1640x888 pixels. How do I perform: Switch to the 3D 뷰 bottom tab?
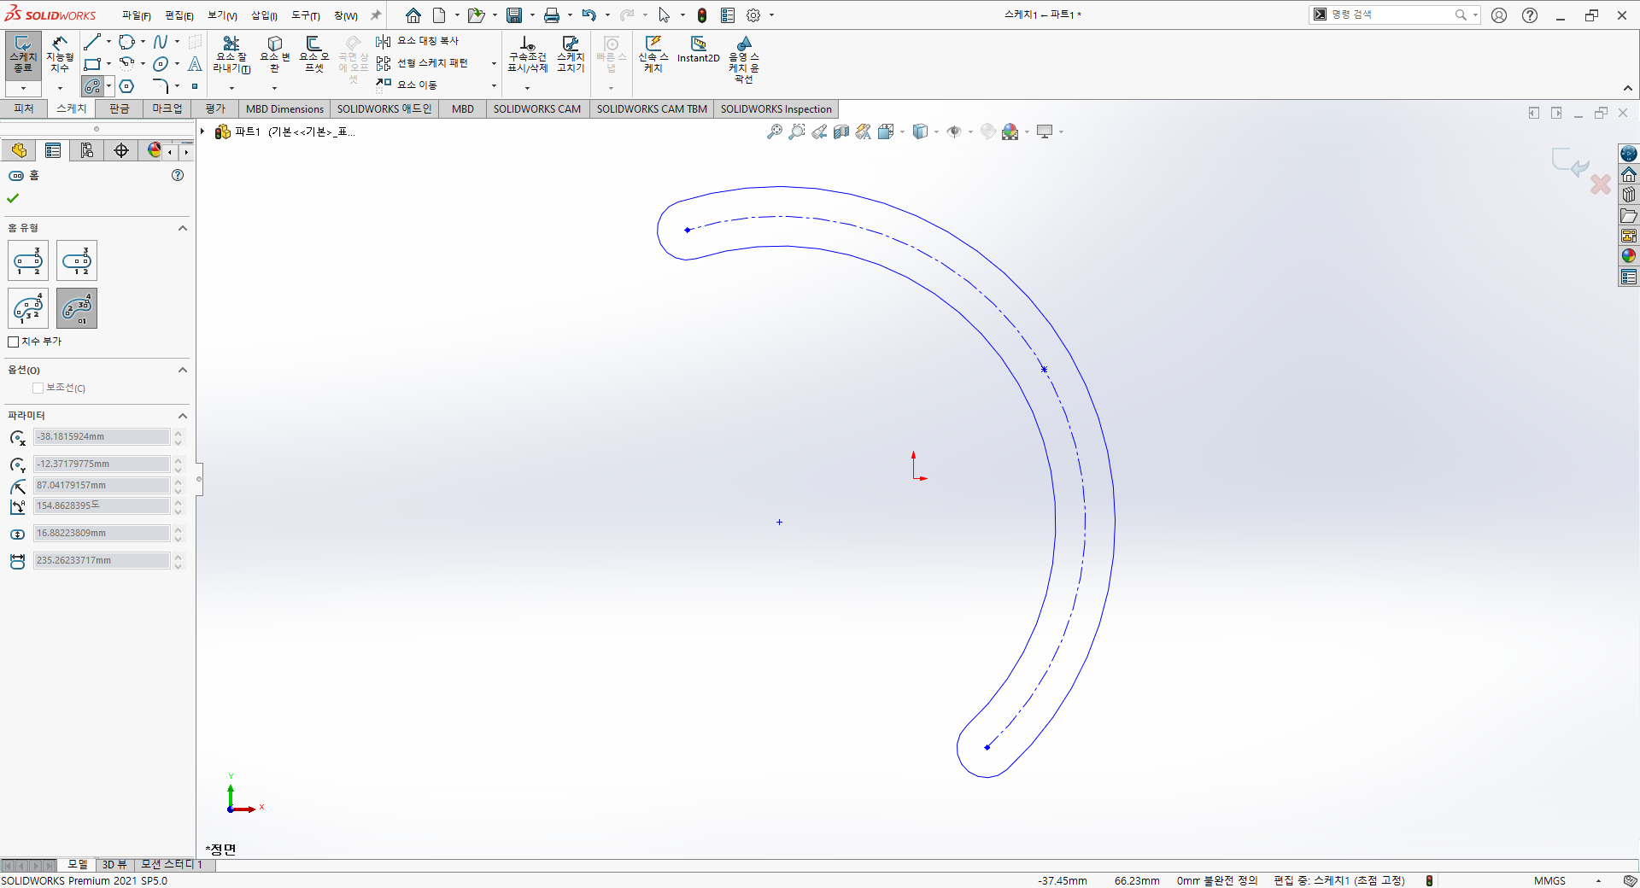click(114, 865)
